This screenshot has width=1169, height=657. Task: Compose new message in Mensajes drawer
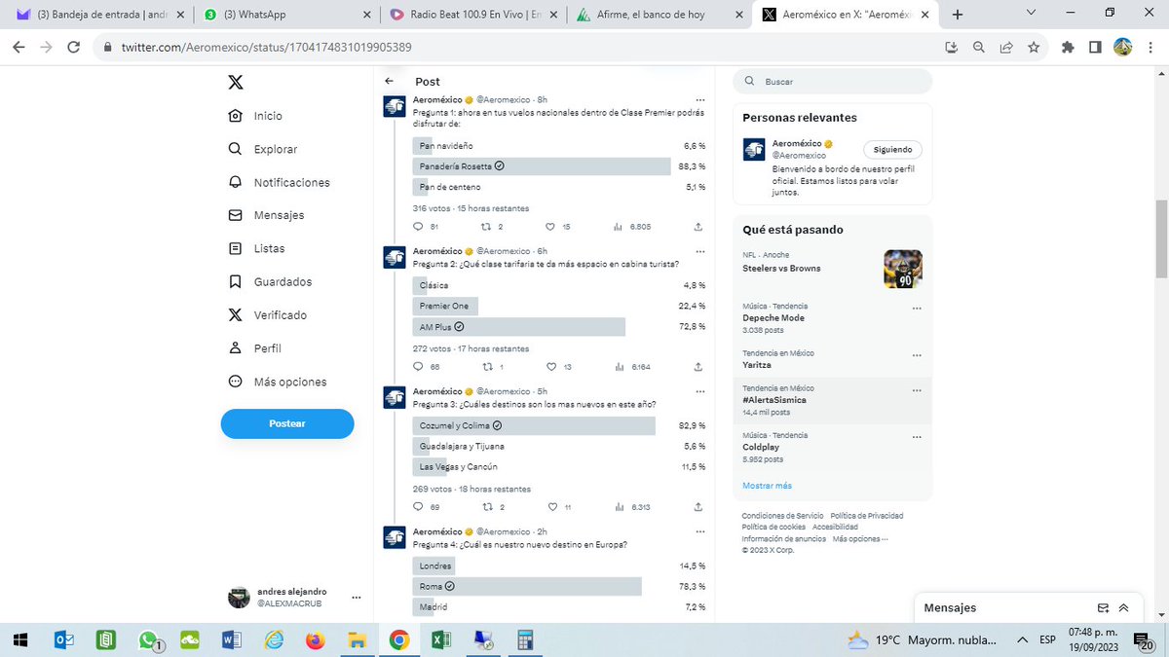click(1103, 607)
